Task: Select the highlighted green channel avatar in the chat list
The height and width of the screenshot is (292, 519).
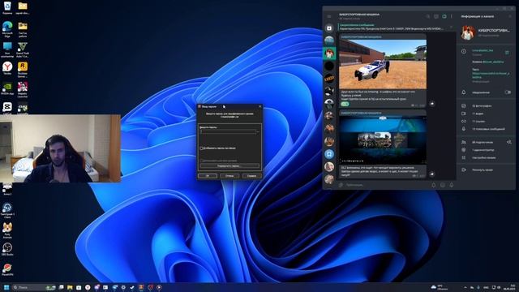Action: point(329,53)
